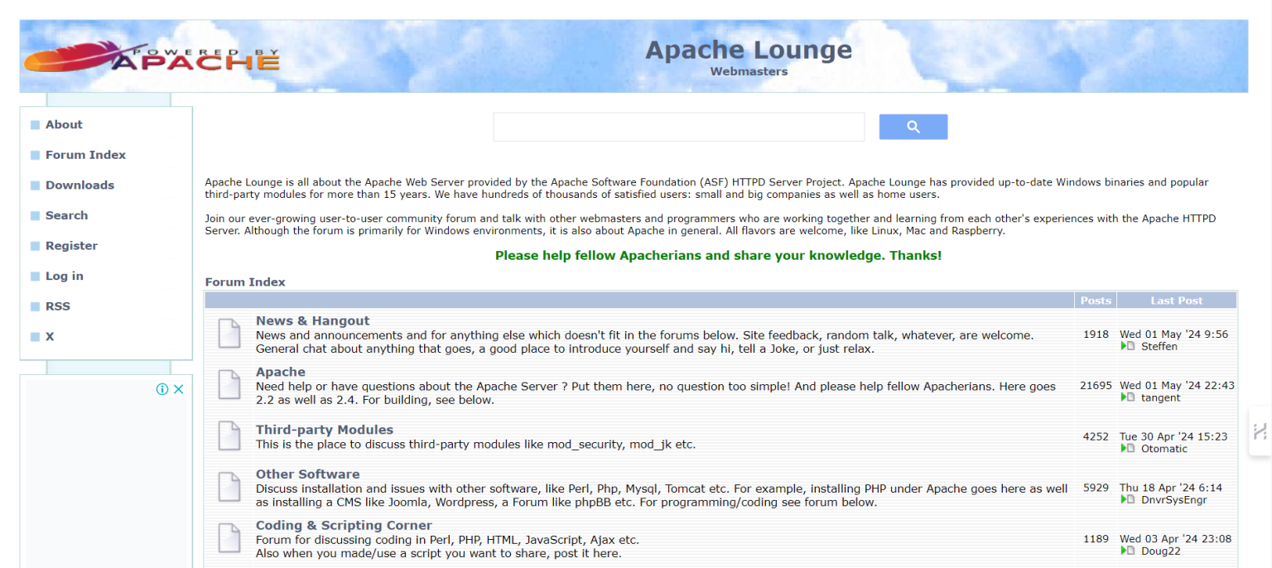The height and width of the screenshot is (568, 1272).
Task: Visit the X social link in sidebar
Action: tap(49, 336)
